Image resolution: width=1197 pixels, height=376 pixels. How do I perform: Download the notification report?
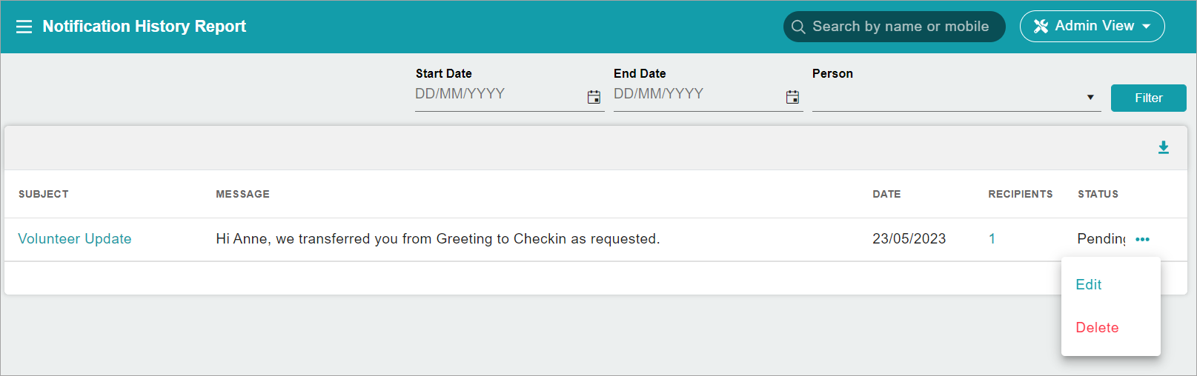[x=1164, y=147]
